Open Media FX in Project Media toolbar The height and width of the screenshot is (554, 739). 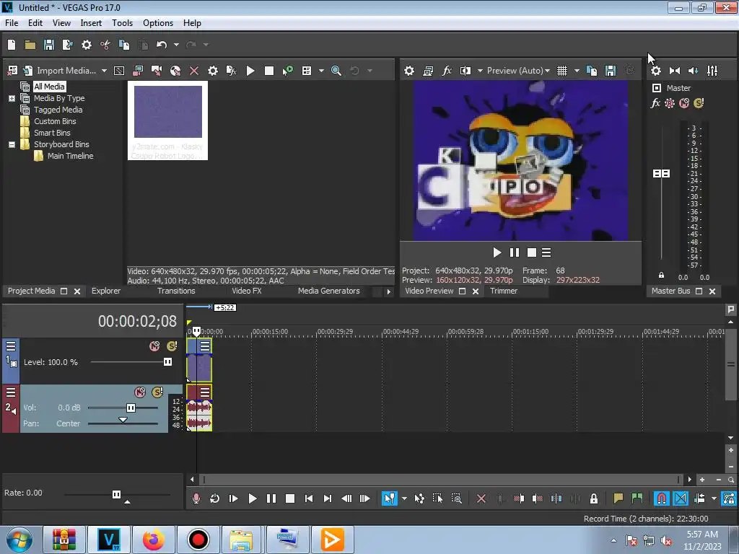pyautogui.click(x=232, y=71)
